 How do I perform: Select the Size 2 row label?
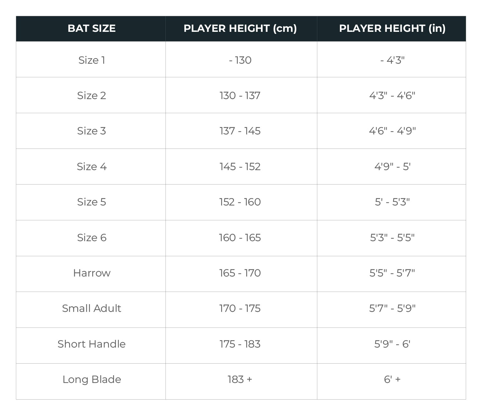[92, 95]
